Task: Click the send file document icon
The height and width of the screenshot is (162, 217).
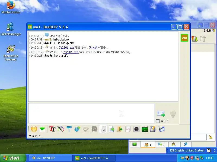Action: tap(111, 129)
